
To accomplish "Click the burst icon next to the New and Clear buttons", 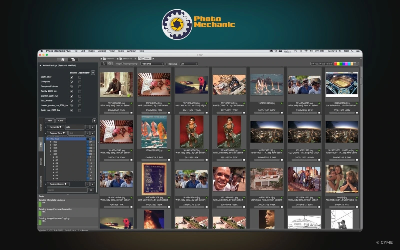I will [x=94, y=120].
